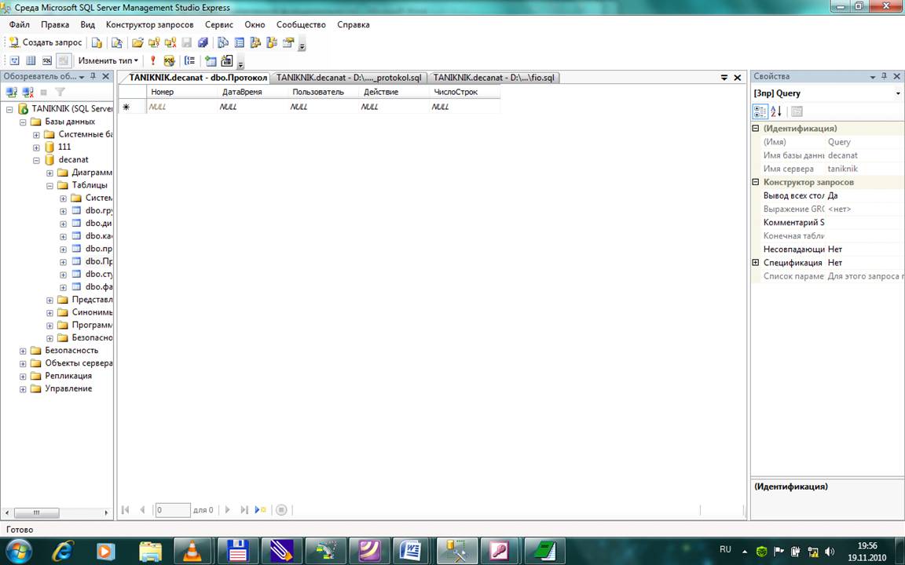Viewport: 905px width, 565px height.
Task: Toggle the diagram pane display
Action: 15,60
